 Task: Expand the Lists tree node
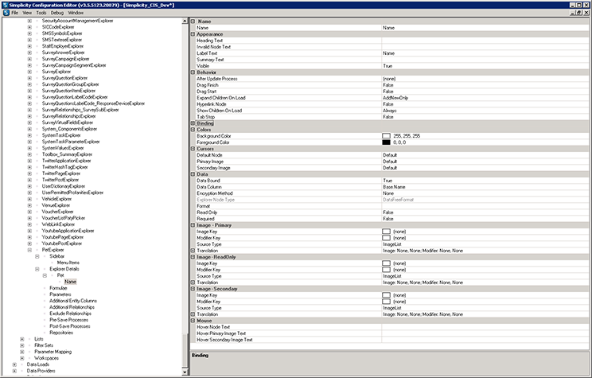pos(22,339)
